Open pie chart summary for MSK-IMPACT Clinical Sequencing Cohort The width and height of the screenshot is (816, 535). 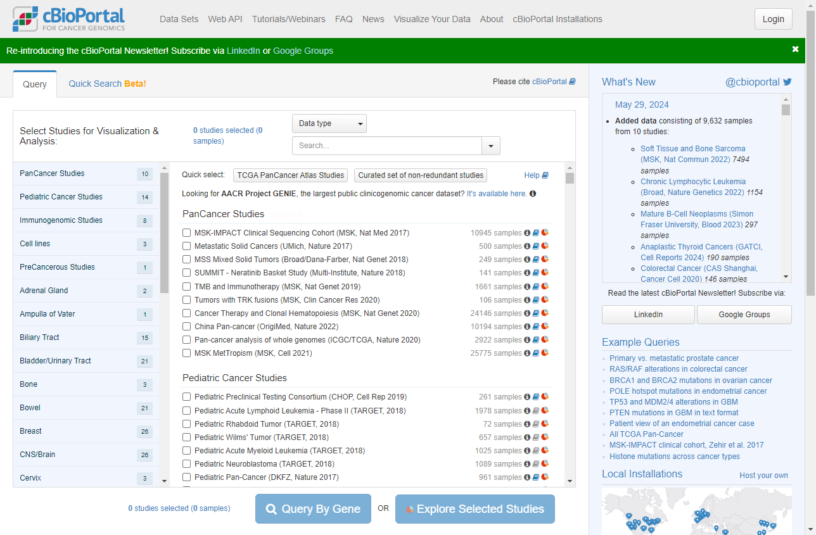[x=545, y=232]
